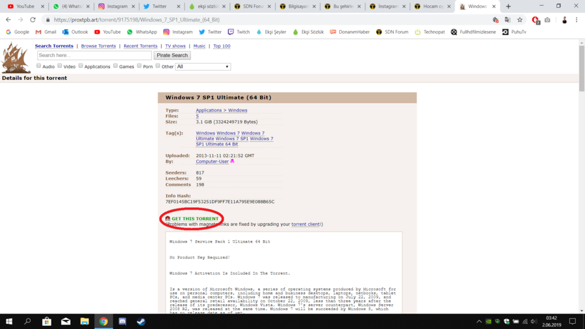Screen dimensions: 585x329
Task: Bookmark this page with the star icon
Action: [520, 19]
